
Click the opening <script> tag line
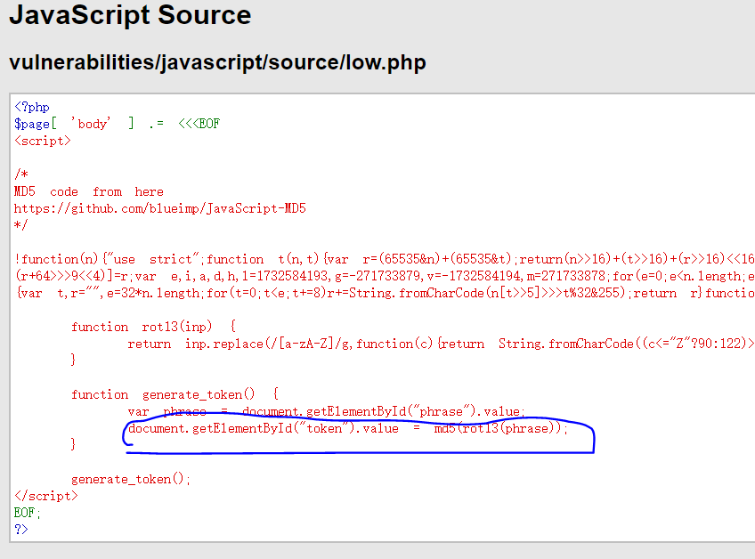click(43, 141)
